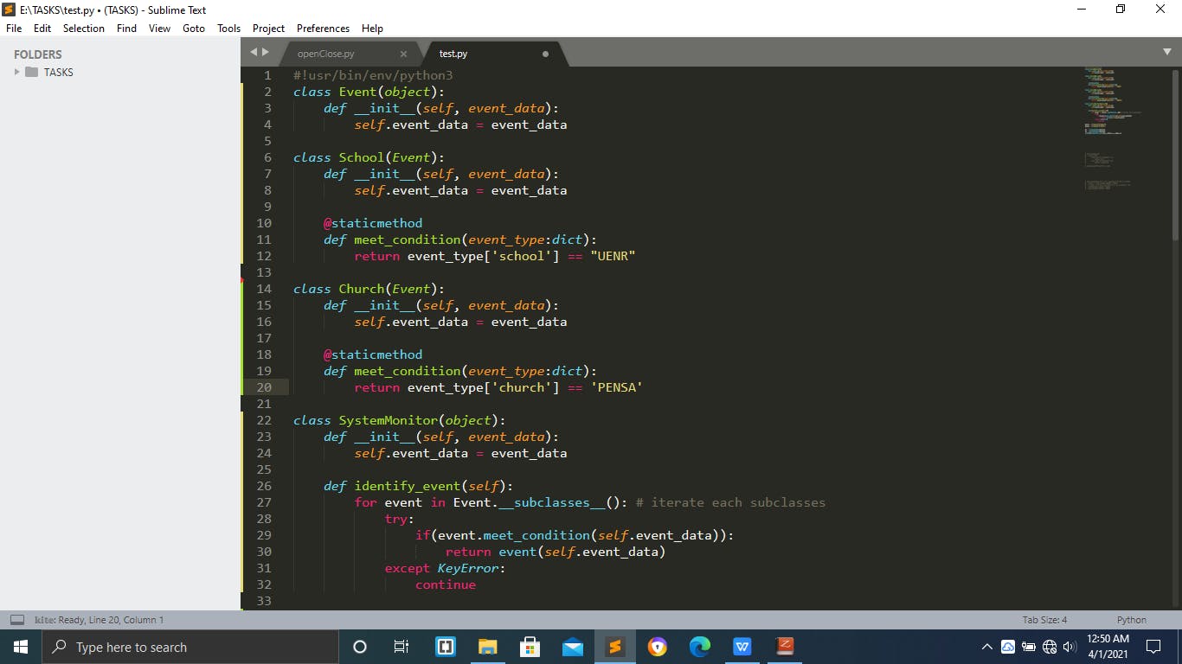The width and height of the screenshot is (1182, 664).
Task: Show hidden tray icons chevron
Action: coord(986,647)
